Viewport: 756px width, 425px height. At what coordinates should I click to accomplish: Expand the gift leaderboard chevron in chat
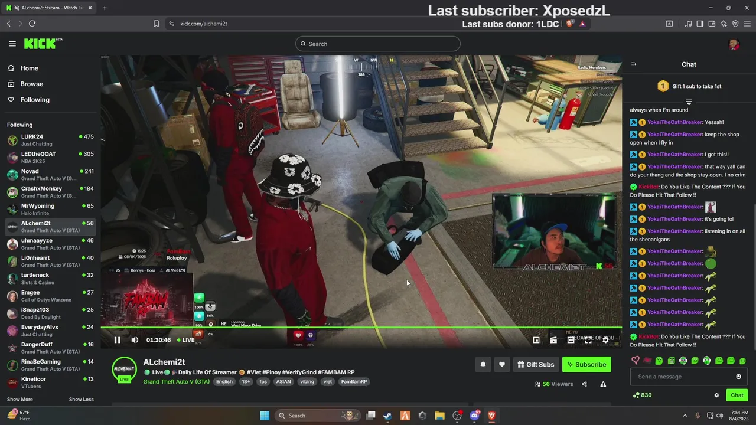tap(689, 102)
